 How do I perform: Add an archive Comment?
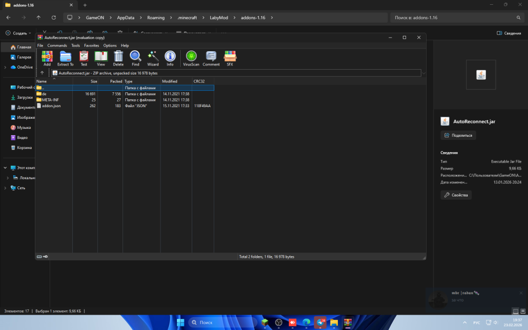pyautogui.click(x=211, y=58)
